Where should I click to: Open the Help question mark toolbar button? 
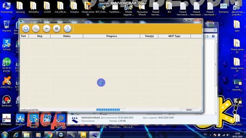click(x=68, y=29)
